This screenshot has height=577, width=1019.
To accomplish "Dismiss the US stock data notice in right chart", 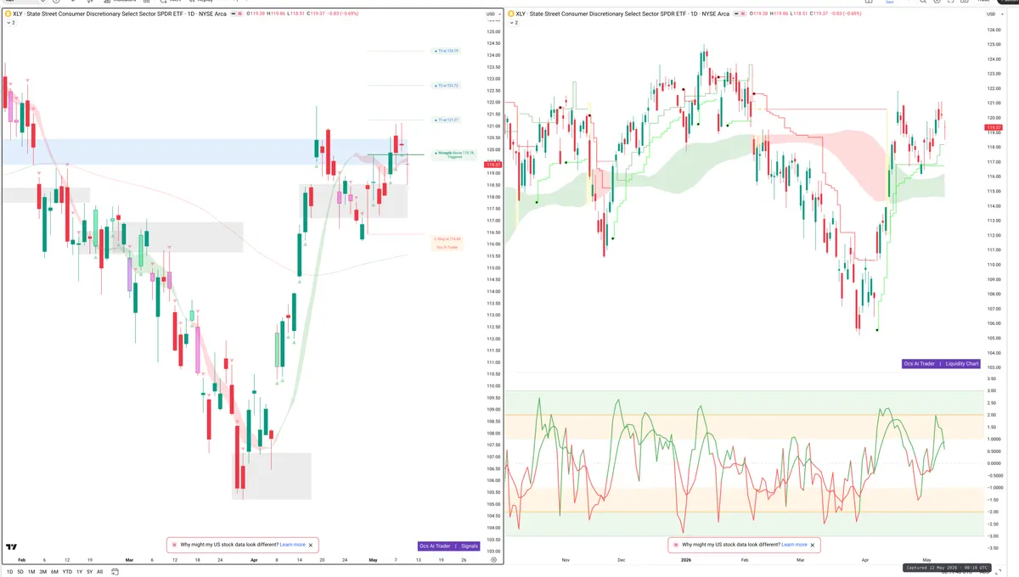I will 814,545.
